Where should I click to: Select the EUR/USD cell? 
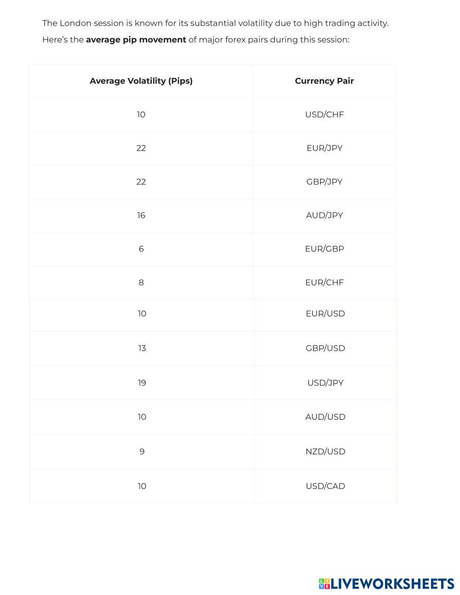[325, 314]
